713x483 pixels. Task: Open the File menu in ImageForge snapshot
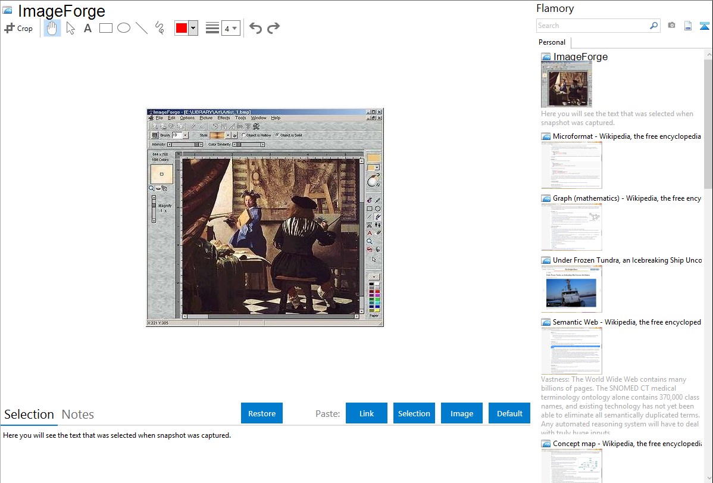[159, 118]
